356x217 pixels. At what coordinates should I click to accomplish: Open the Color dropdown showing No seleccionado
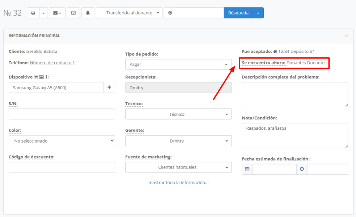62,141
